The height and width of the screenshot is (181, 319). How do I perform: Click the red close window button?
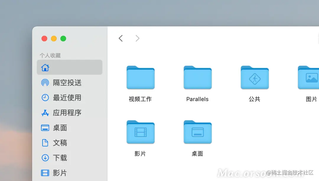coord(44,39)
